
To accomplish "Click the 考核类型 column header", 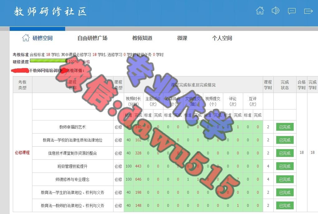I will [22, 85].
